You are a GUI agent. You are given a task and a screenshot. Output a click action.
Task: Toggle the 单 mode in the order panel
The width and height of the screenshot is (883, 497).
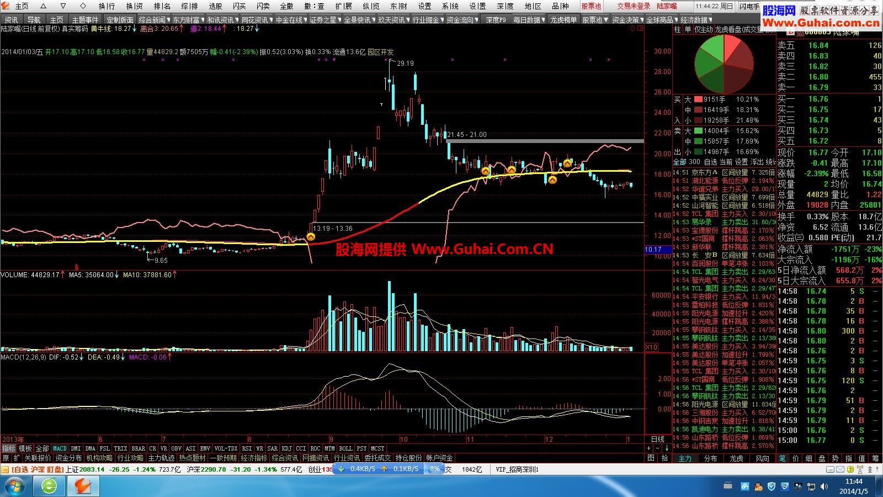coord(688,29)
